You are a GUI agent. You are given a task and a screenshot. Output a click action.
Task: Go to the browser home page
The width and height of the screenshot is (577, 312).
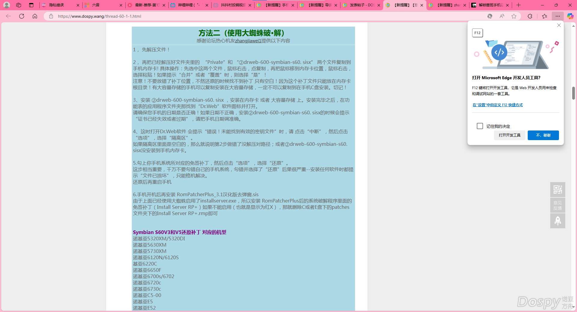pos(35,16)
